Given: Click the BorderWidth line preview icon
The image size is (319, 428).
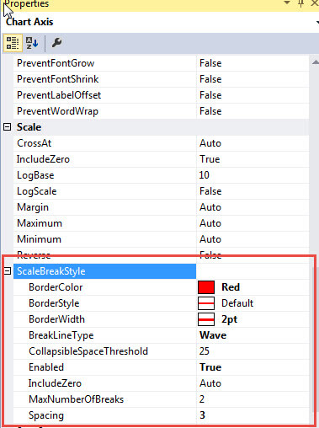Looking at the screenshot, I should point(206,319).
